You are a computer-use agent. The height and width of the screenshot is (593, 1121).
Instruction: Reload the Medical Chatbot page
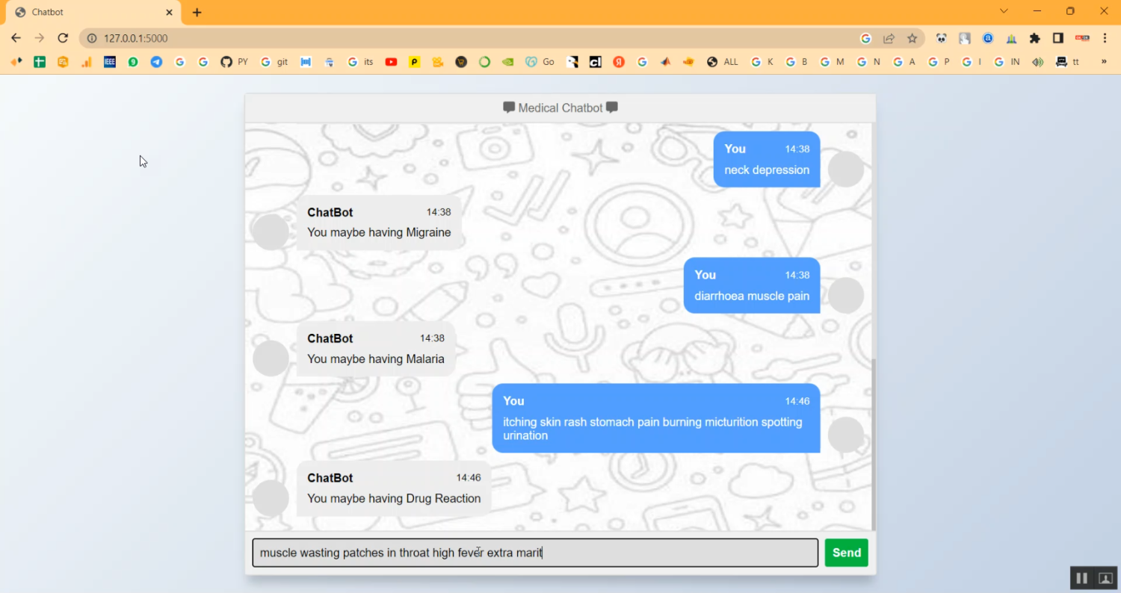coord(63,37)
